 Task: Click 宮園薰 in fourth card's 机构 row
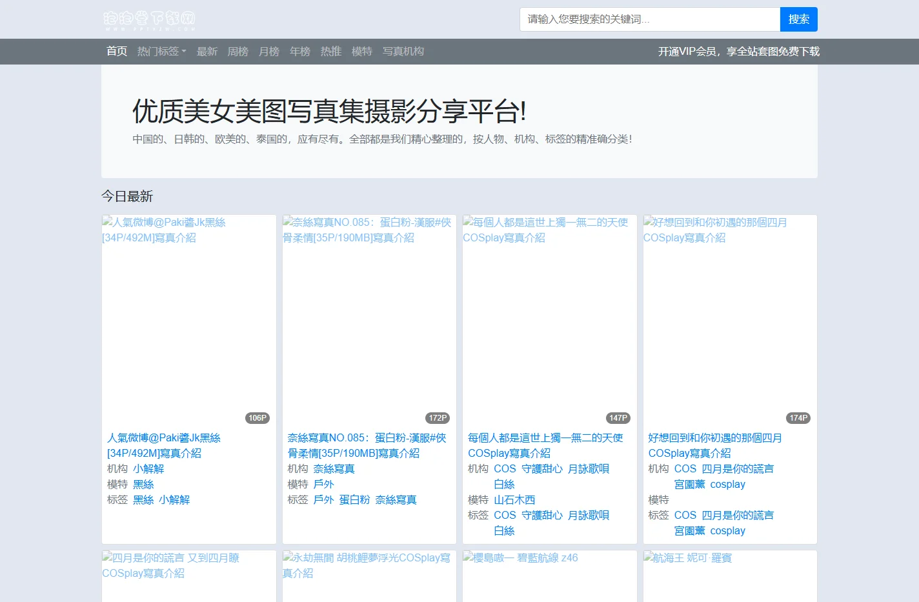pyautogui.click(x=690, y=485)
